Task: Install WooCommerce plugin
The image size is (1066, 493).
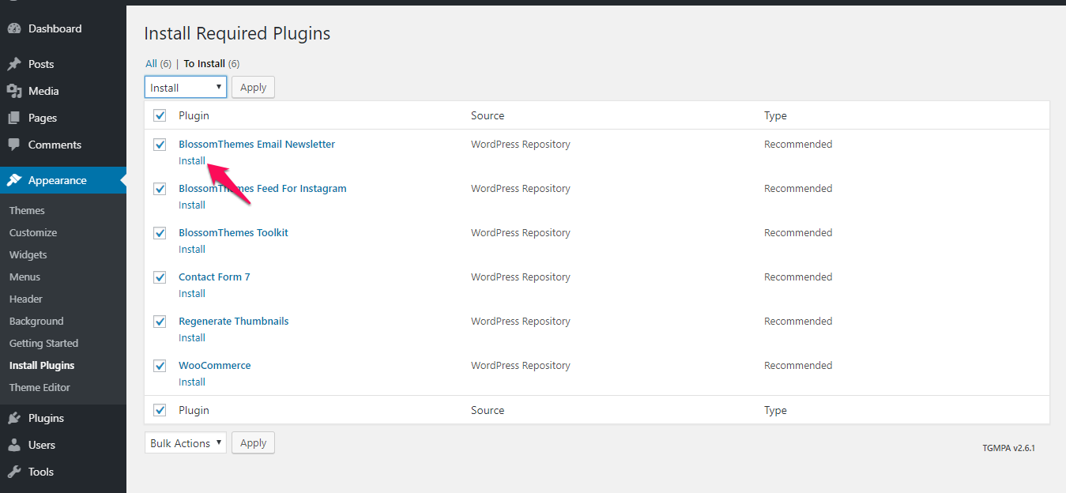Action: tap(192, 382)
